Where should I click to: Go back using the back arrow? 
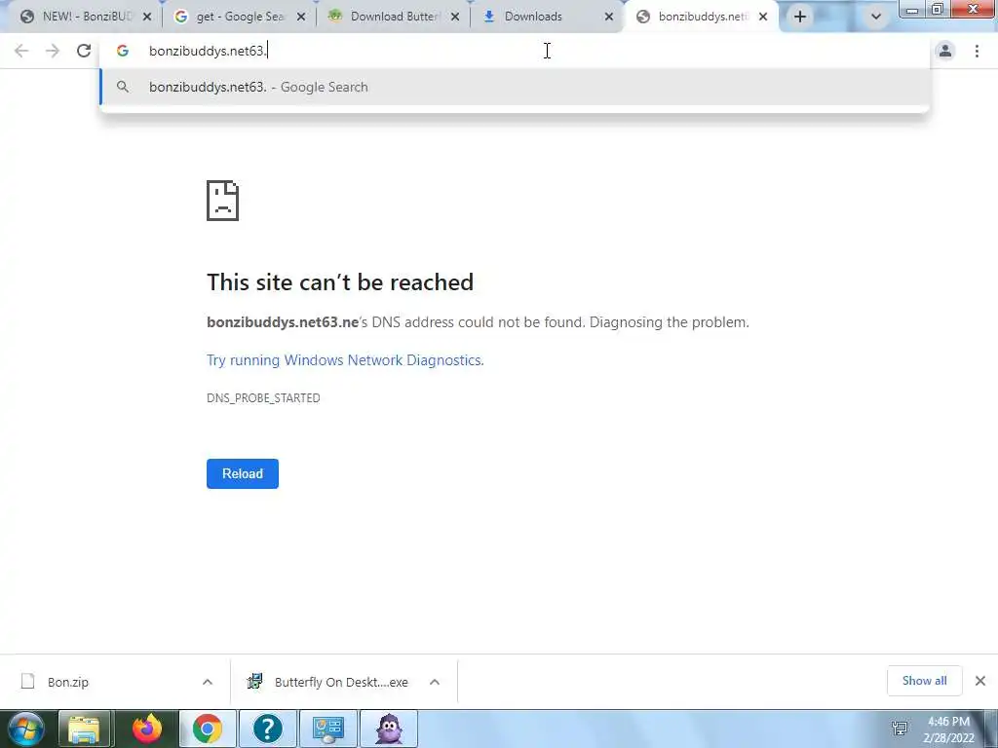tap(21, 51)
